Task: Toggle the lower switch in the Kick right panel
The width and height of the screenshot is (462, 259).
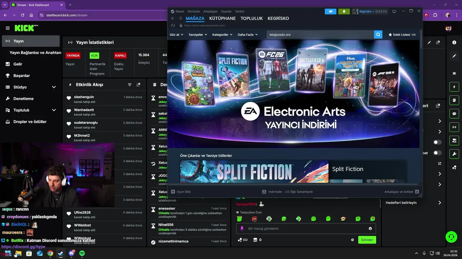Action: 437,153
